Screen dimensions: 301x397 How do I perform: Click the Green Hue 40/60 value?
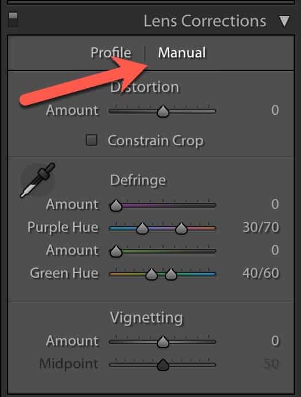(x=261, y=273)
